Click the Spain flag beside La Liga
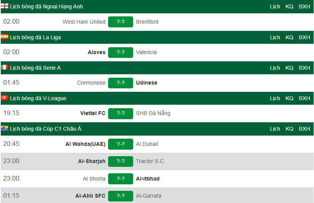The image size is (314, 203). (x=5, y=37)
